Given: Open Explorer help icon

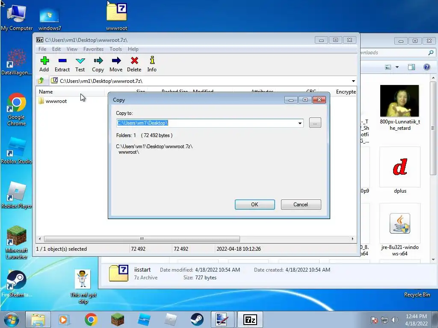Looking at the screenshot, I should (426, 67).
